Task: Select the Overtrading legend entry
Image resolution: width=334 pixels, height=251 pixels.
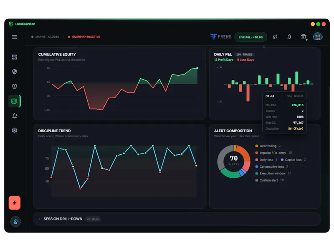Action: click(268, 146)
